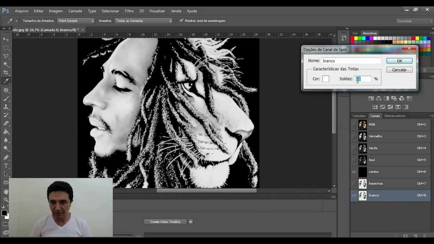Confirm spot channel options with OK
434x244 pixels.
(x=399, y=61)
